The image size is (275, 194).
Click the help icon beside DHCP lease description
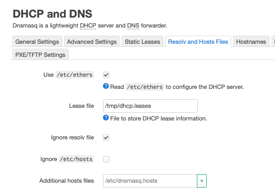[x=106, y=118]
